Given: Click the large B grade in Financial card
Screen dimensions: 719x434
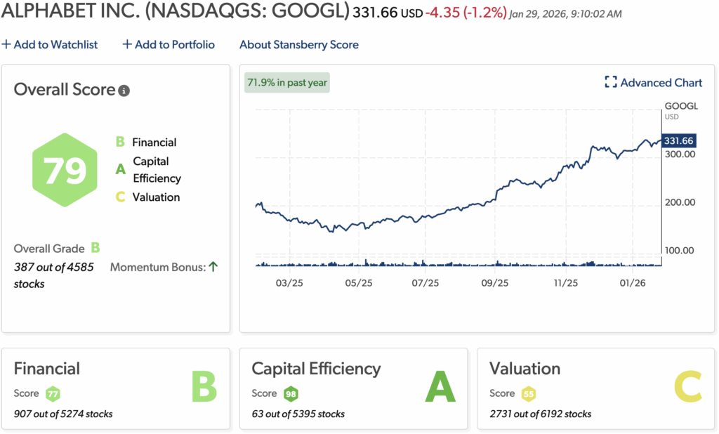Looking at the screenshot, I should pyautogui.click(x=204, y=387).
